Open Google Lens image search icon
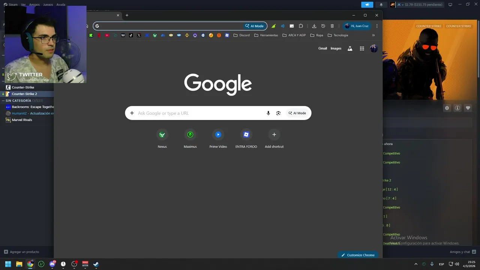Image resolution: width=480 pixels, height=270 pixels. pos(278,113)
